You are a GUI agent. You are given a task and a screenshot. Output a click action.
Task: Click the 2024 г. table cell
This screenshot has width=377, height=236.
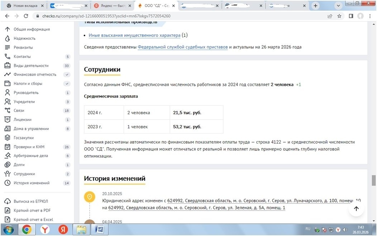pos(104,112)
